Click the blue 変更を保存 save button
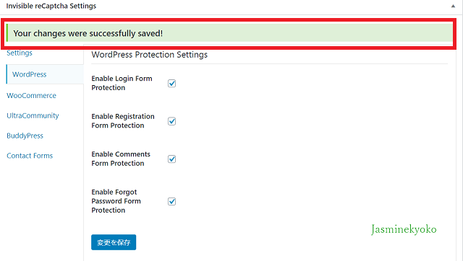 click(x=114, y=242)
